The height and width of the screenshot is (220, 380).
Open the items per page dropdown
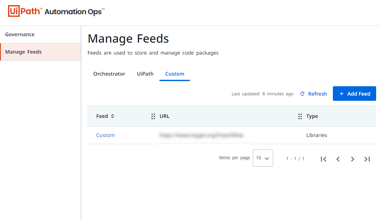click(263, 158)
